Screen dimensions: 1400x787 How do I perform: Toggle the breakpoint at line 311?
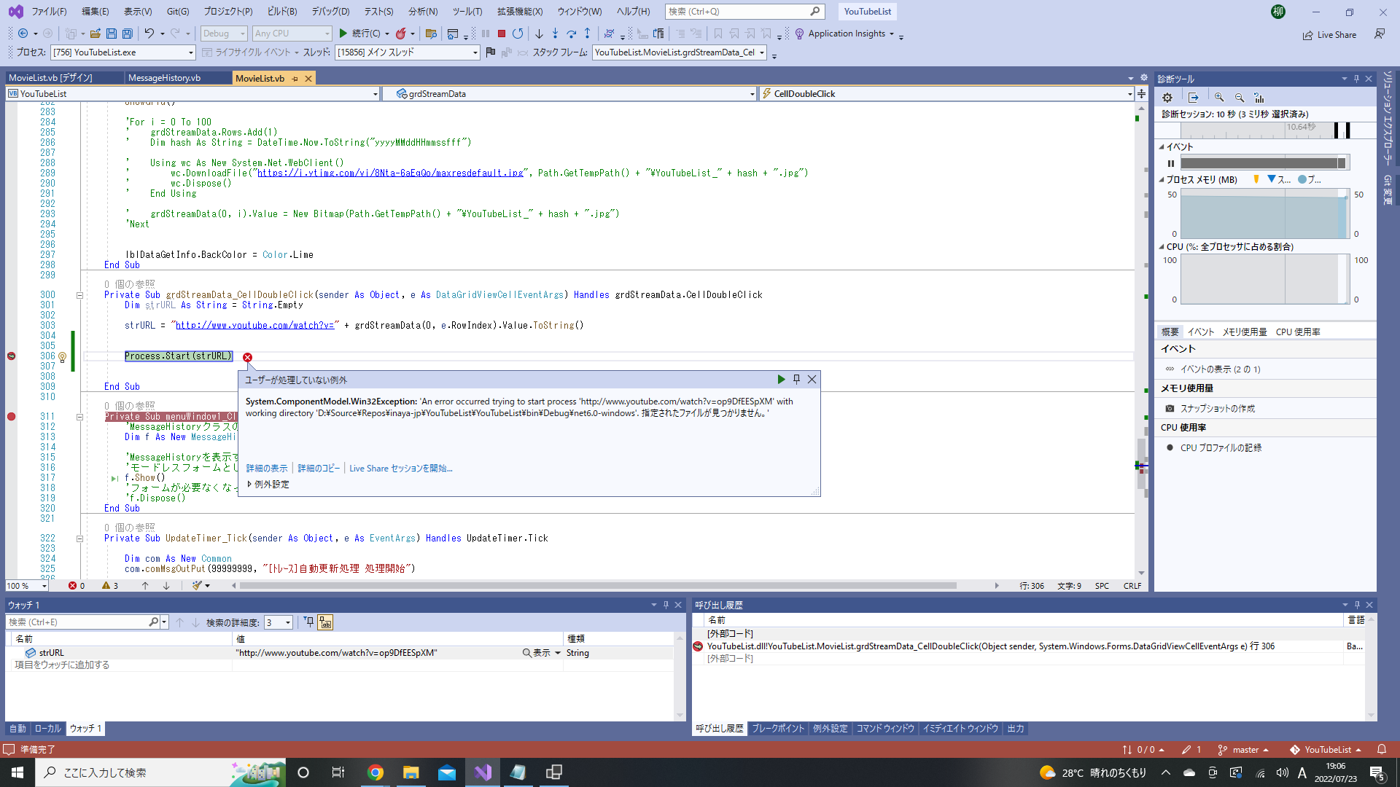(11, 417)
